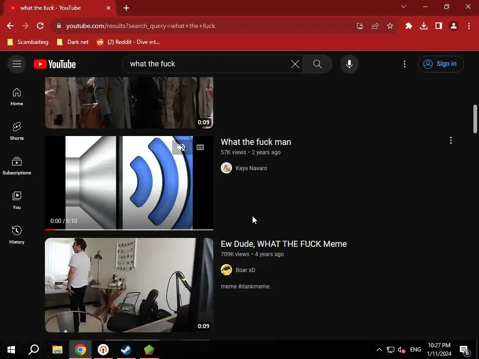479x359 pixels.
Task: Open Steam from taskbar
Action: (126, 350)
